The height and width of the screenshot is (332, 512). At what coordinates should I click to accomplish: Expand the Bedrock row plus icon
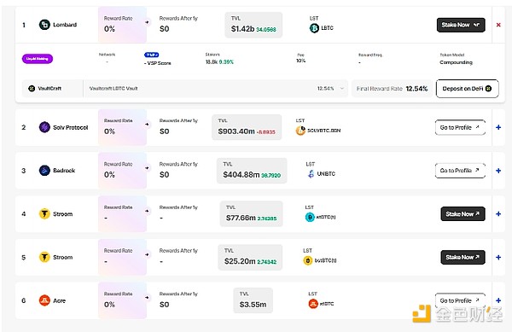(498, 171)
